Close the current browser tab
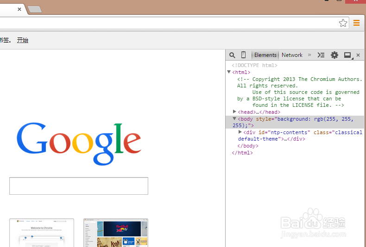The image size is (366, 247). point(19,9)
